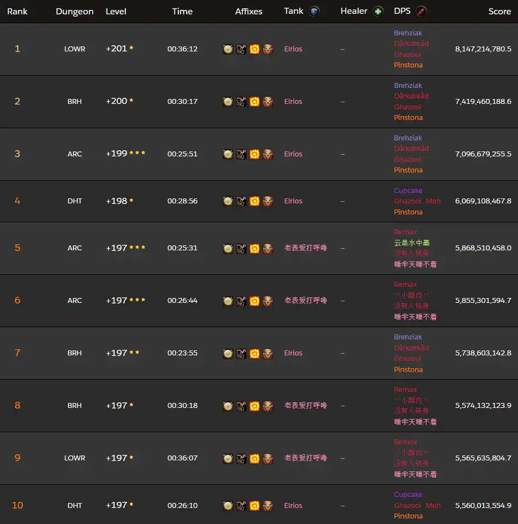518x524 pixels.
Task: Click the green orb affix icon in rank 2 row
Action: (x=228, y=102)
